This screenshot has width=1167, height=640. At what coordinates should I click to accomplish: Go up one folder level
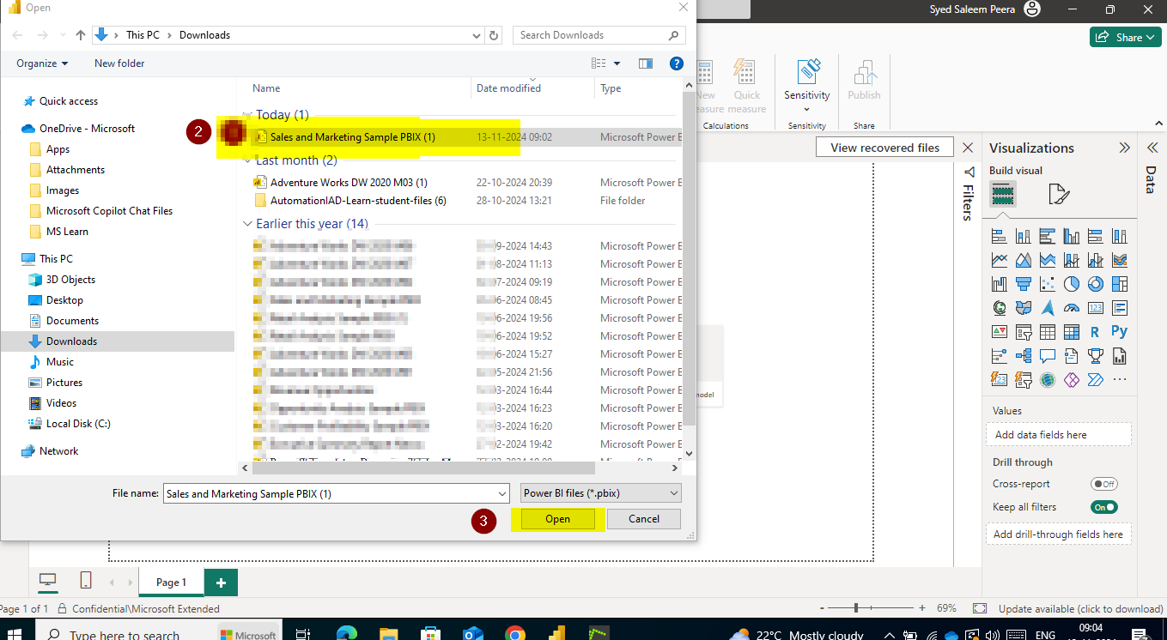click(81, 35)
